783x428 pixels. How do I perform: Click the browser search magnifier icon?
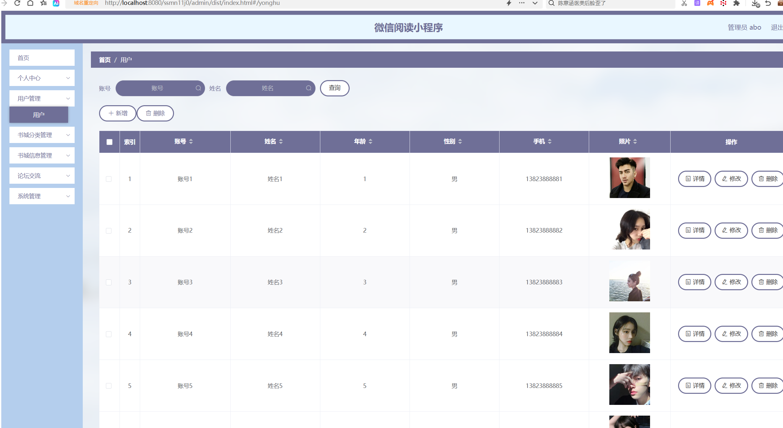point(551,3)
